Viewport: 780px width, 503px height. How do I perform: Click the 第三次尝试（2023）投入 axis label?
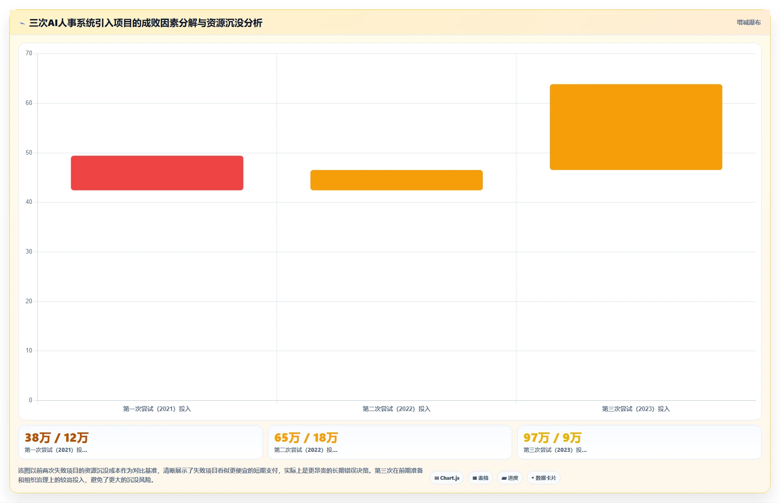(636, 409)
